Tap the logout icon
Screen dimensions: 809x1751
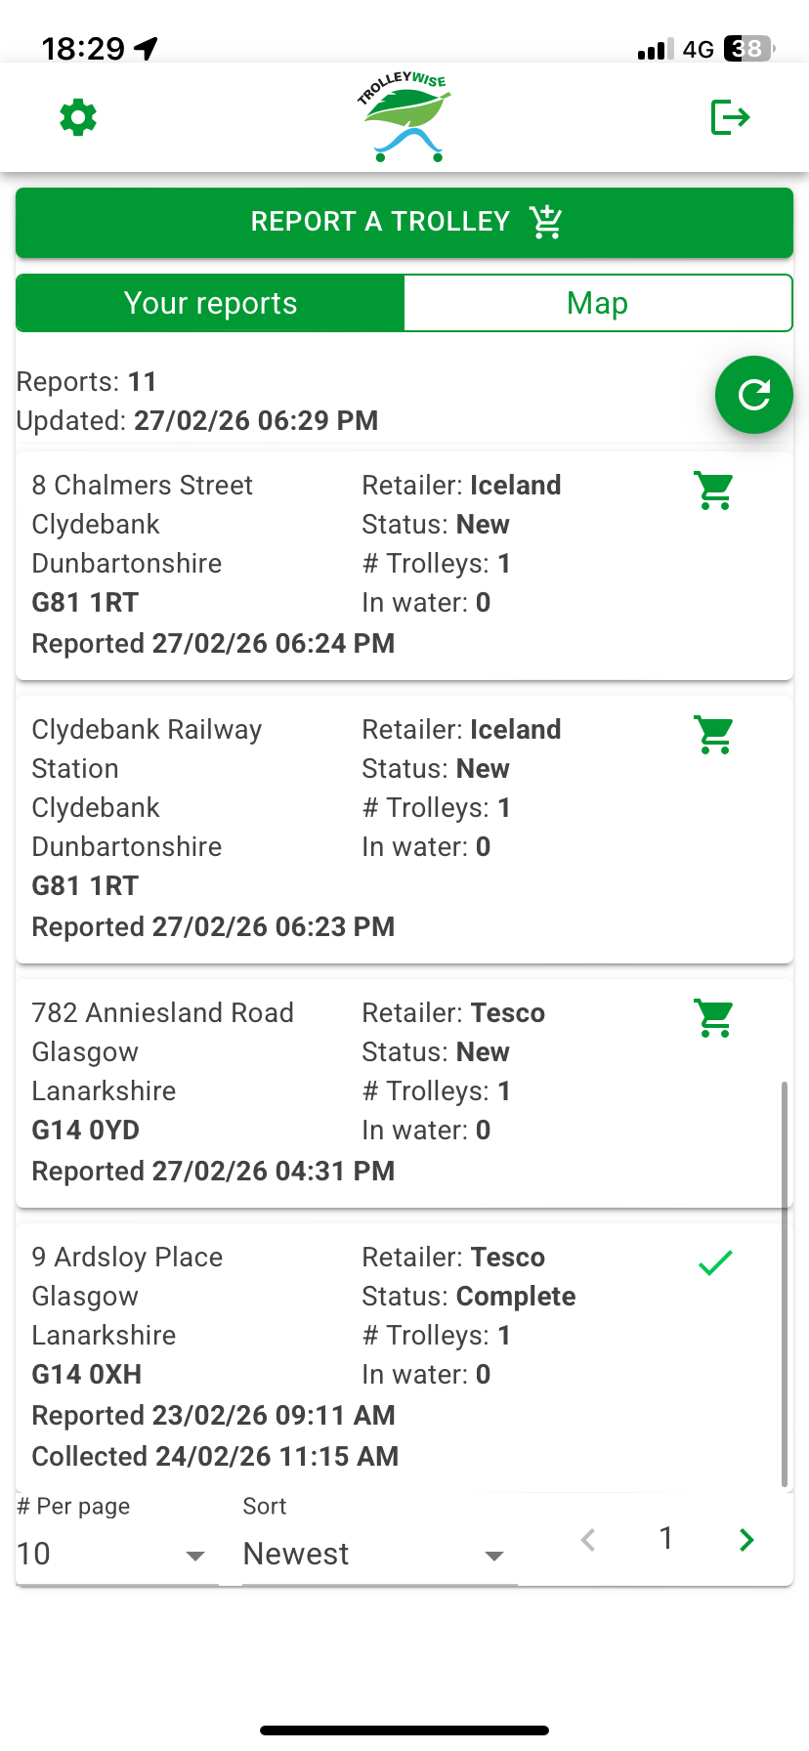[x=730, y=118]
